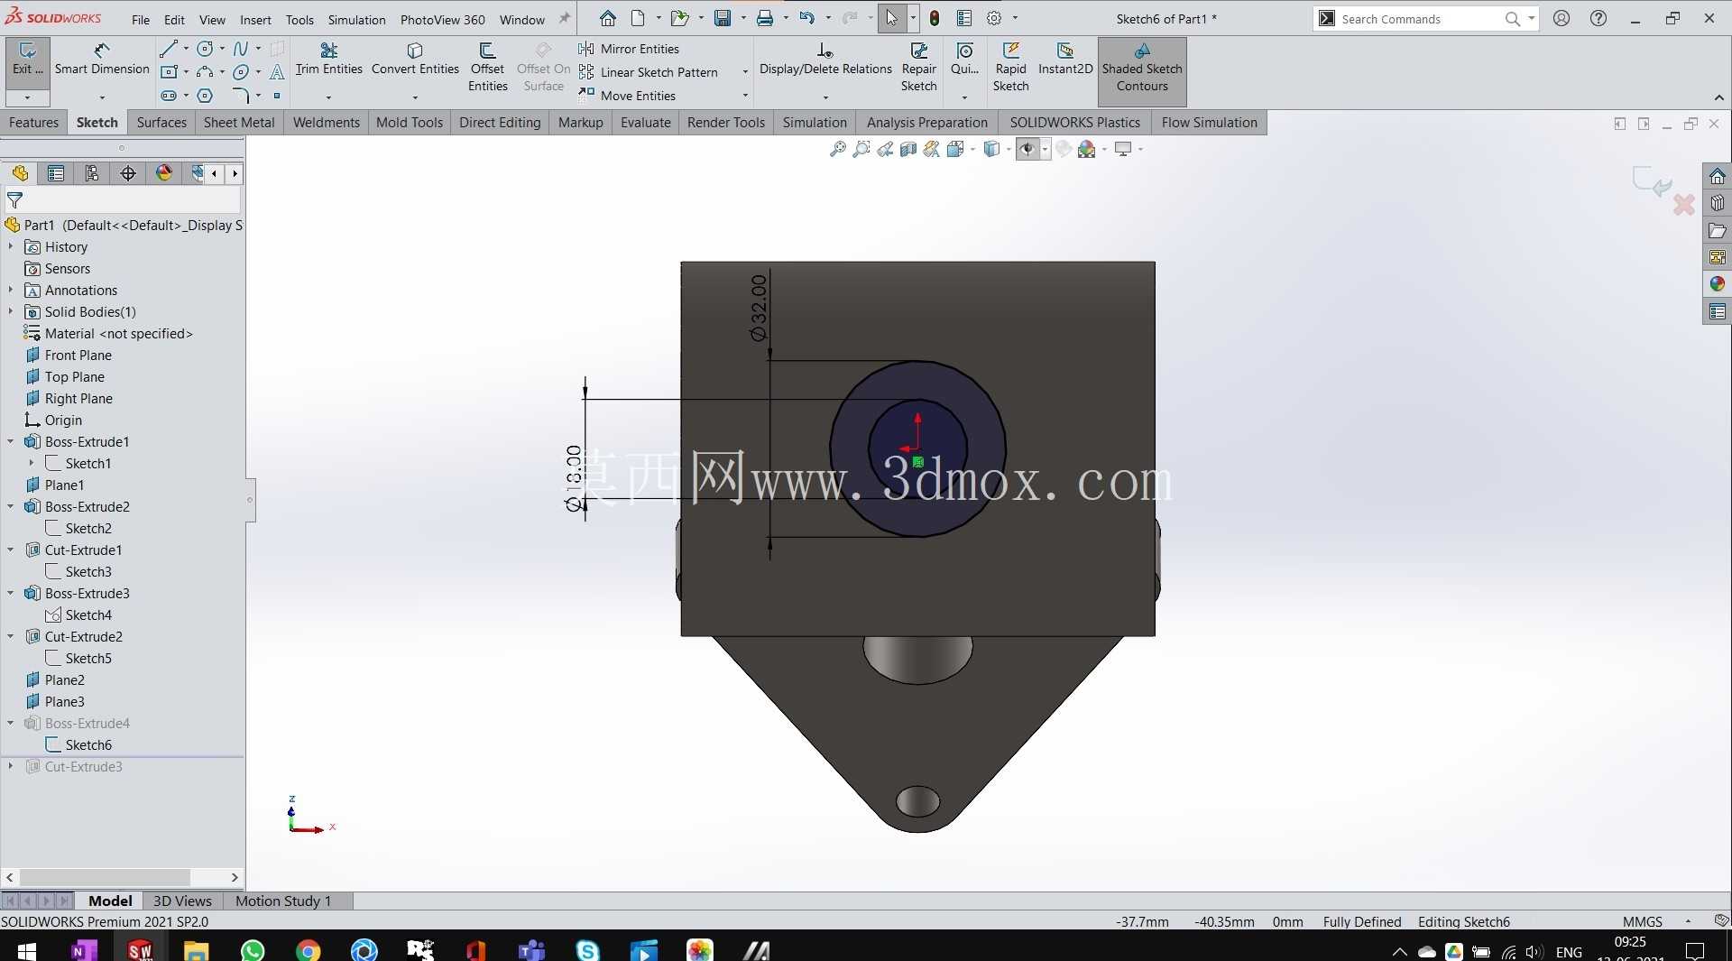Viewport: 1732px width, 961px height.
Task: Click the Undo icon
Action: pos(806,18)
